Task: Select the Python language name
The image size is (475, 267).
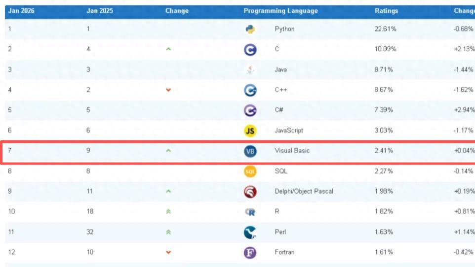Action: (284, 29)
